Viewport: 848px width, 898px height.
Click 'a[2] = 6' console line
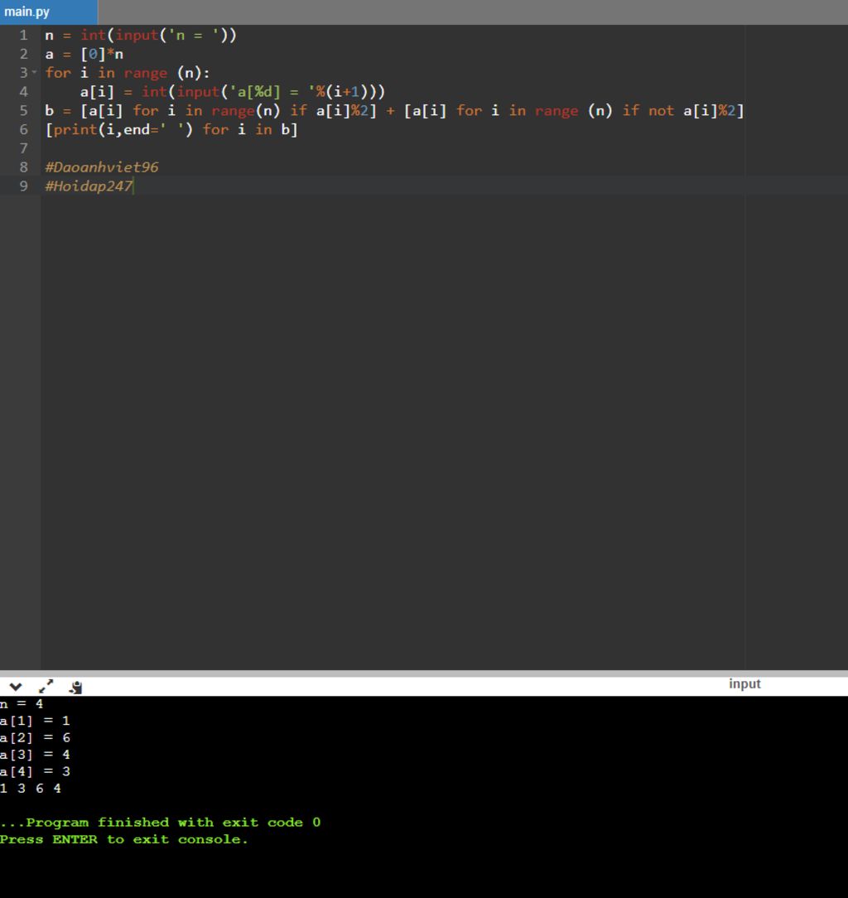click(35, 737)
